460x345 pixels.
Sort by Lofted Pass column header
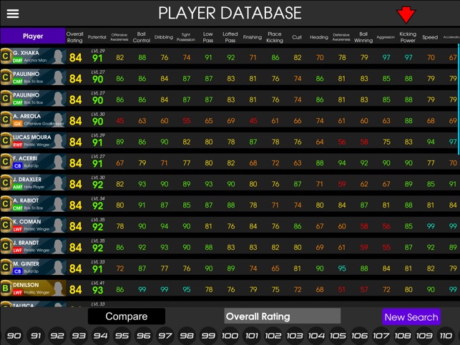pyautogui.click(x=230, y=37)
